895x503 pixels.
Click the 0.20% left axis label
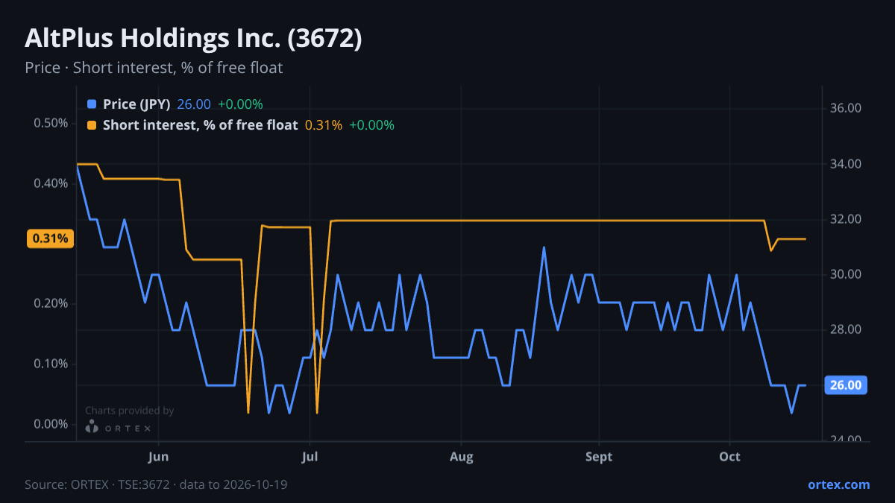pyautogui.click(x=51, y=303)
